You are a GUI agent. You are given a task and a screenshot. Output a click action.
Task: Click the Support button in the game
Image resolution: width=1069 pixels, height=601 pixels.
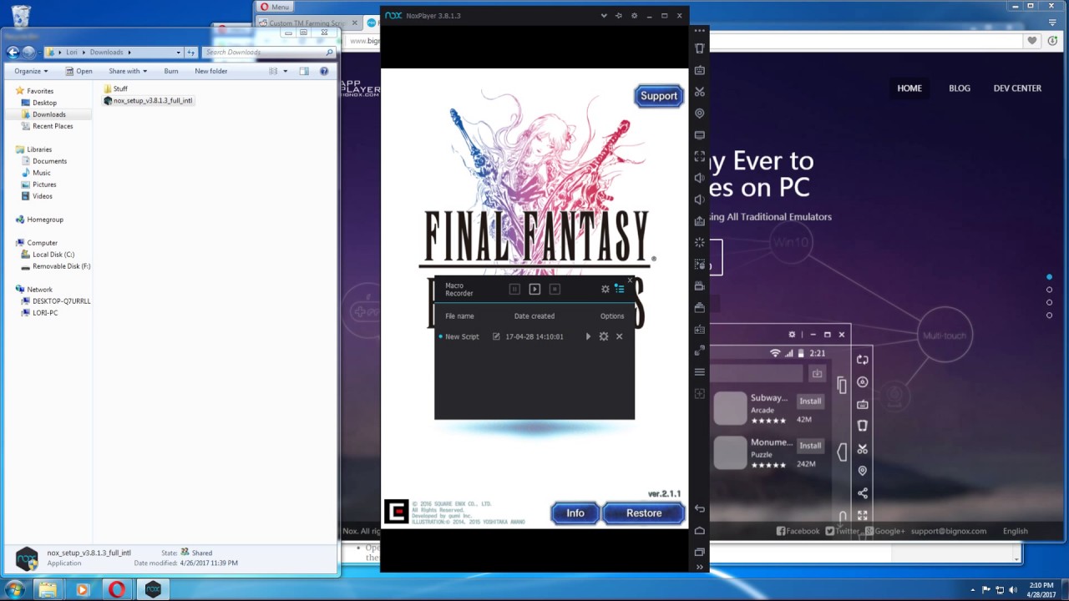(x=659, y=96)
